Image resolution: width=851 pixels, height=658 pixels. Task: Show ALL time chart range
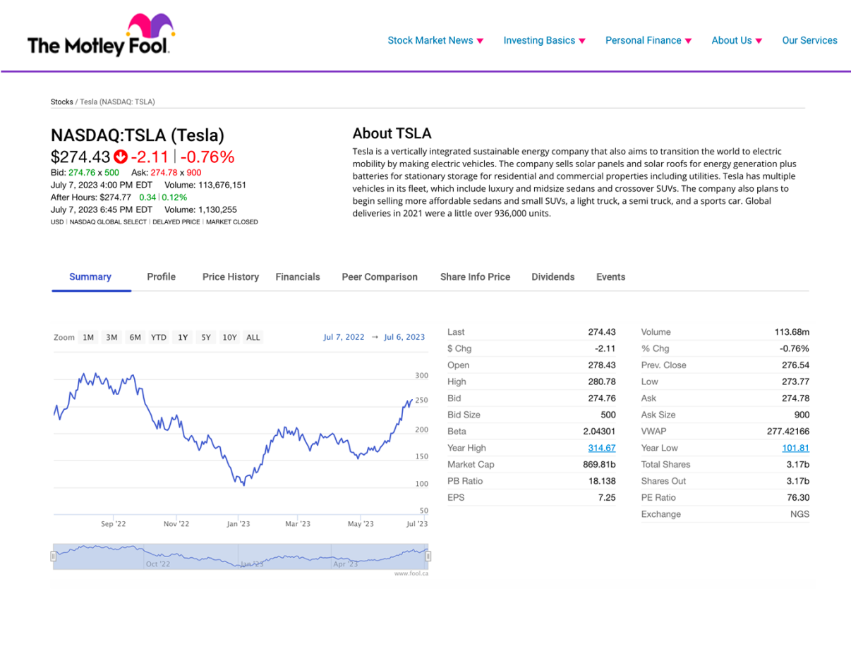(x=253, y=337)
